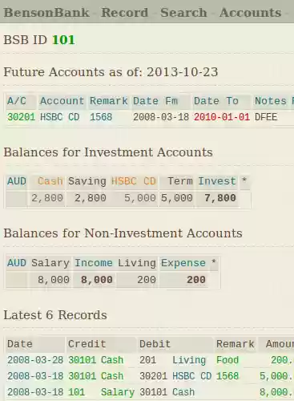
Task: Click the Future Accounts Remark column header
Action: point(109,101)
